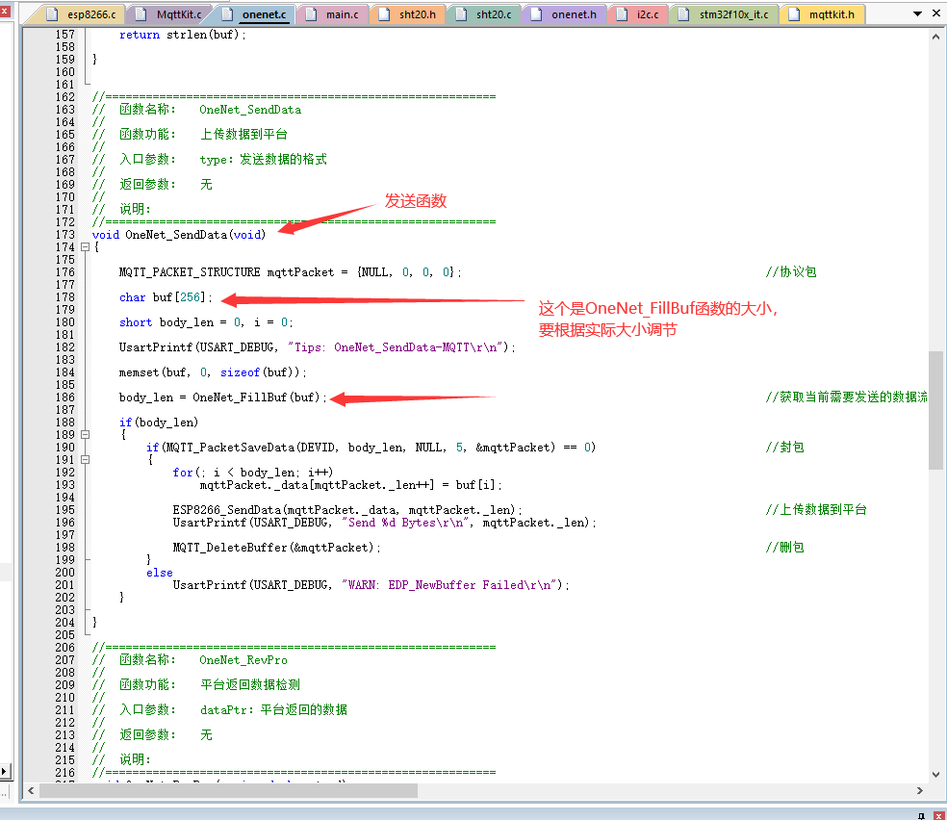Click 'return strlen(buf);' on line 157
The image size is (947, 820).
point(183,35)
